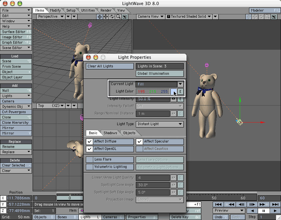Image resolution: width=281 pixels, height=220 pixels.
Task: Jump to the last frame
Action: pos(275,204)
